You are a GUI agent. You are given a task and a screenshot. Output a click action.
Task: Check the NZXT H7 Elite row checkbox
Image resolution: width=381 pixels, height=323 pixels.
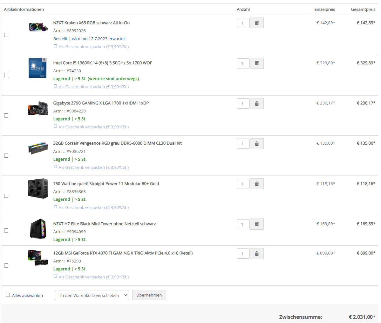tap(6, 230)
